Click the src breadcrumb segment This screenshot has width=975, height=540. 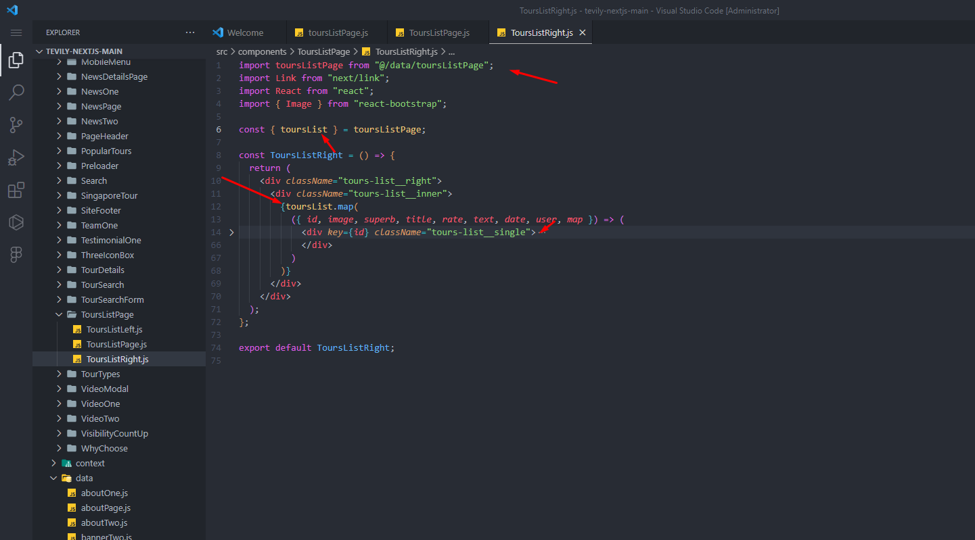222,51
